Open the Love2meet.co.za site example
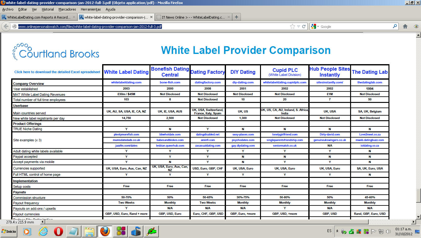421x238 pixels. click(x=370, y=134)
